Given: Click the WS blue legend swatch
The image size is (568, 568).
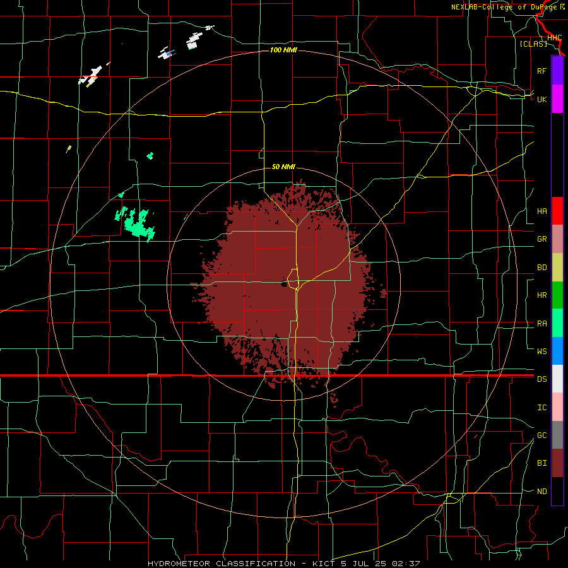Looking at the screenshot, I should click(557, 351).
